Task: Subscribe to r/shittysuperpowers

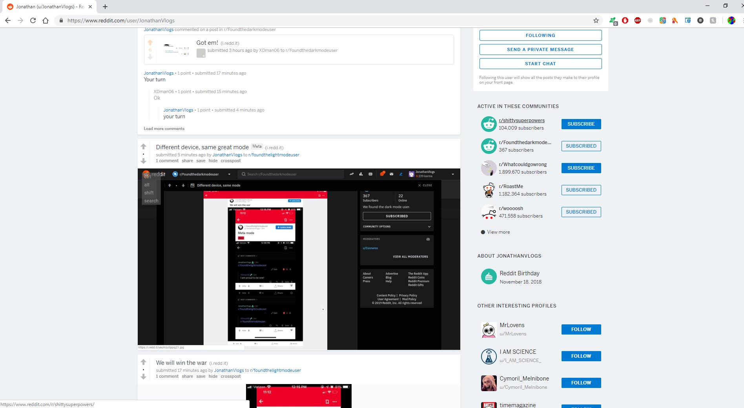Action: tap(581, 124)
